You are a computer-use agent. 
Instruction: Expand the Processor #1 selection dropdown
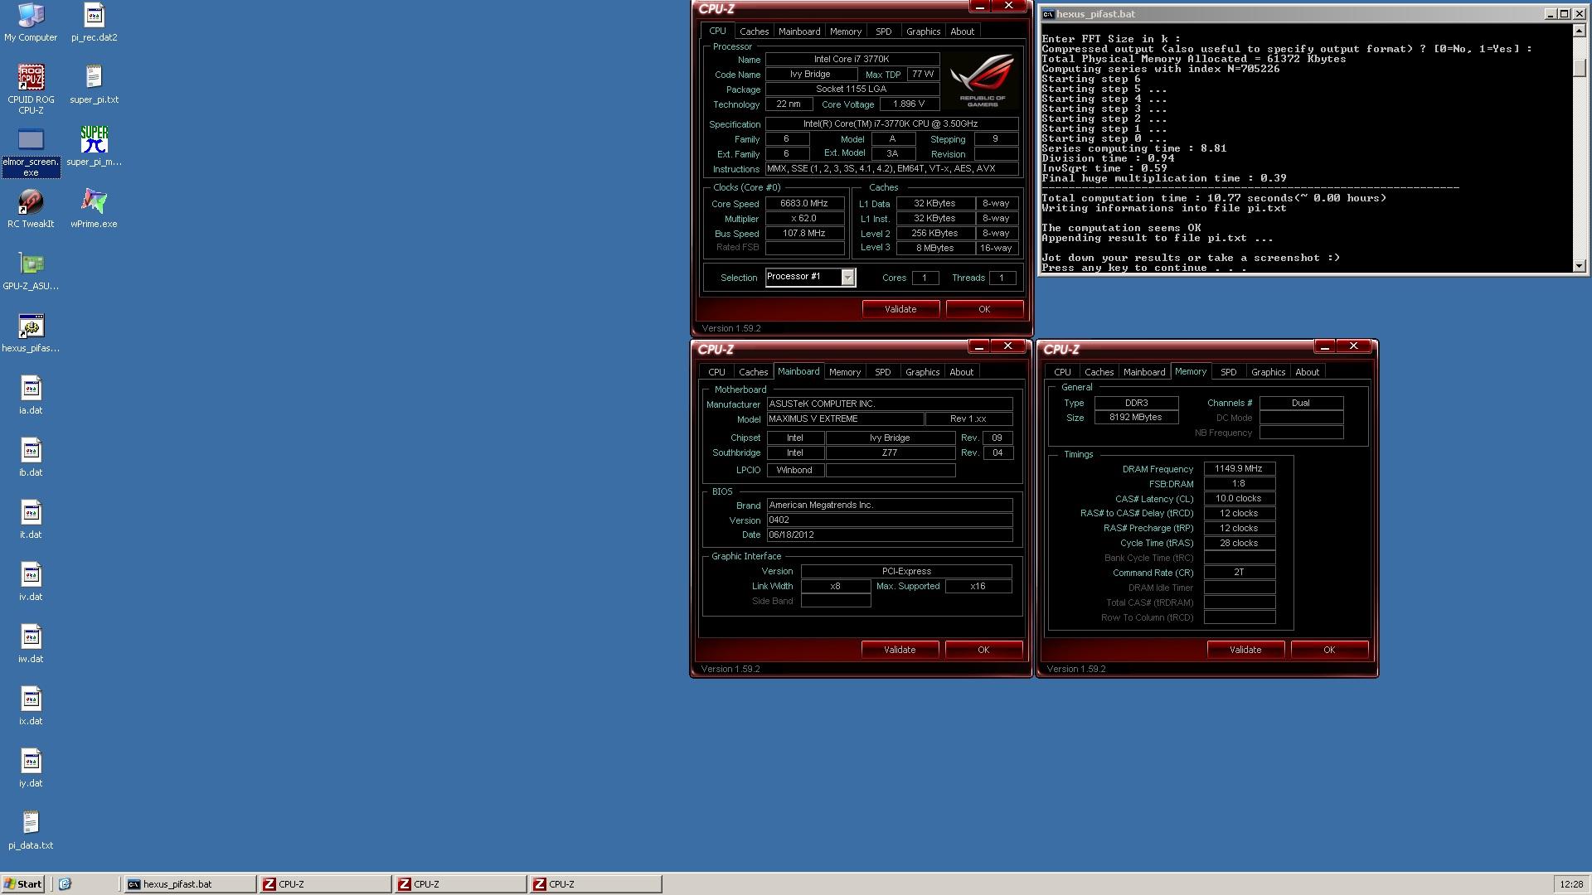[x=847, y=278]
